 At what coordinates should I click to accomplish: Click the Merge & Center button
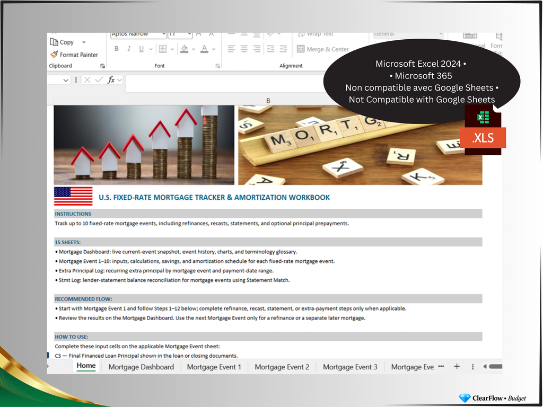pyautogui.click(x=323, y=49)
